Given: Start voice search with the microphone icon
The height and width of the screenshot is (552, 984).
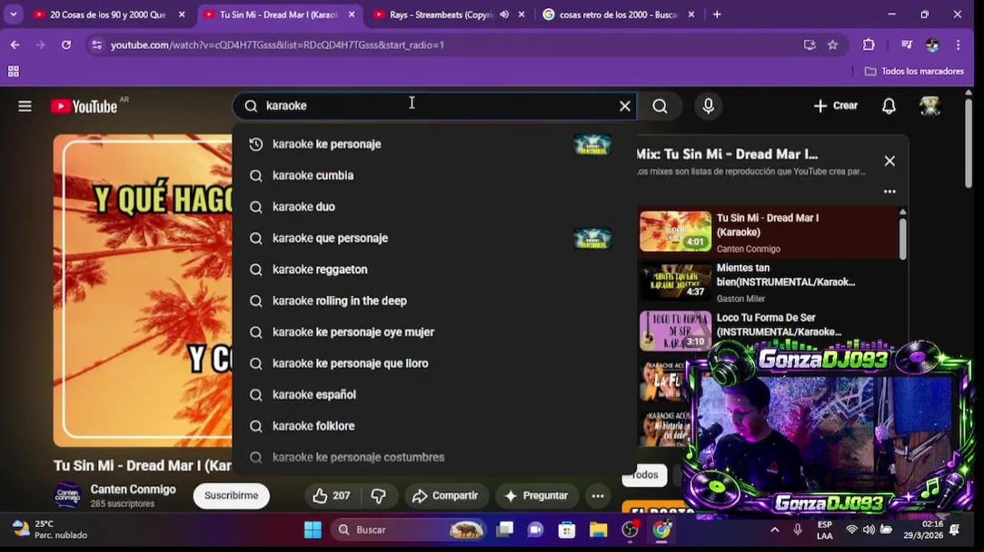Looking at the screenshot, I should click(x=708, y=107).
